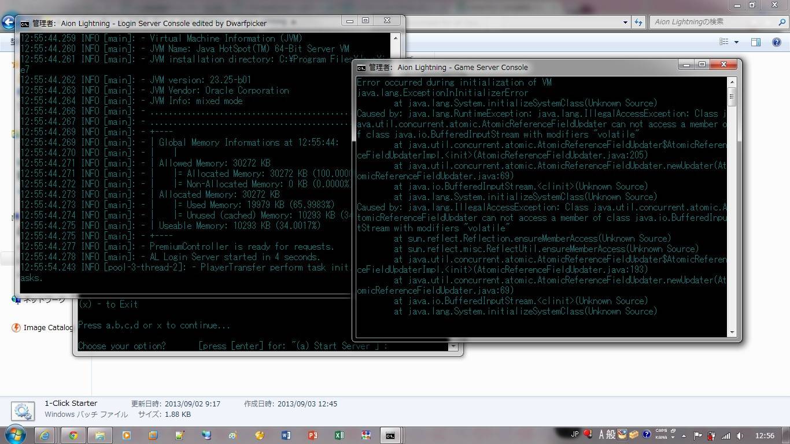Click the Explorer change view icon
This screenshot has width=790, height=444.
[x=723, y=42]
